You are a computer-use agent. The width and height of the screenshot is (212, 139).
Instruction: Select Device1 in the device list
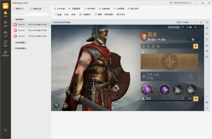[x=31, y=24]
